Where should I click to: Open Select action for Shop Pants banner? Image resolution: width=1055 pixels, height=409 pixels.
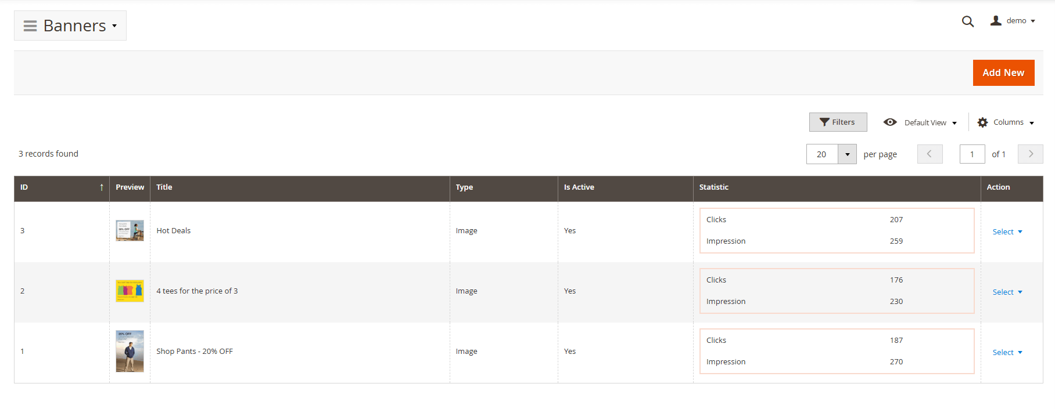1007,353
